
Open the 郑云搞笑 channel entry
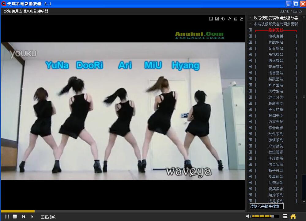276,146
